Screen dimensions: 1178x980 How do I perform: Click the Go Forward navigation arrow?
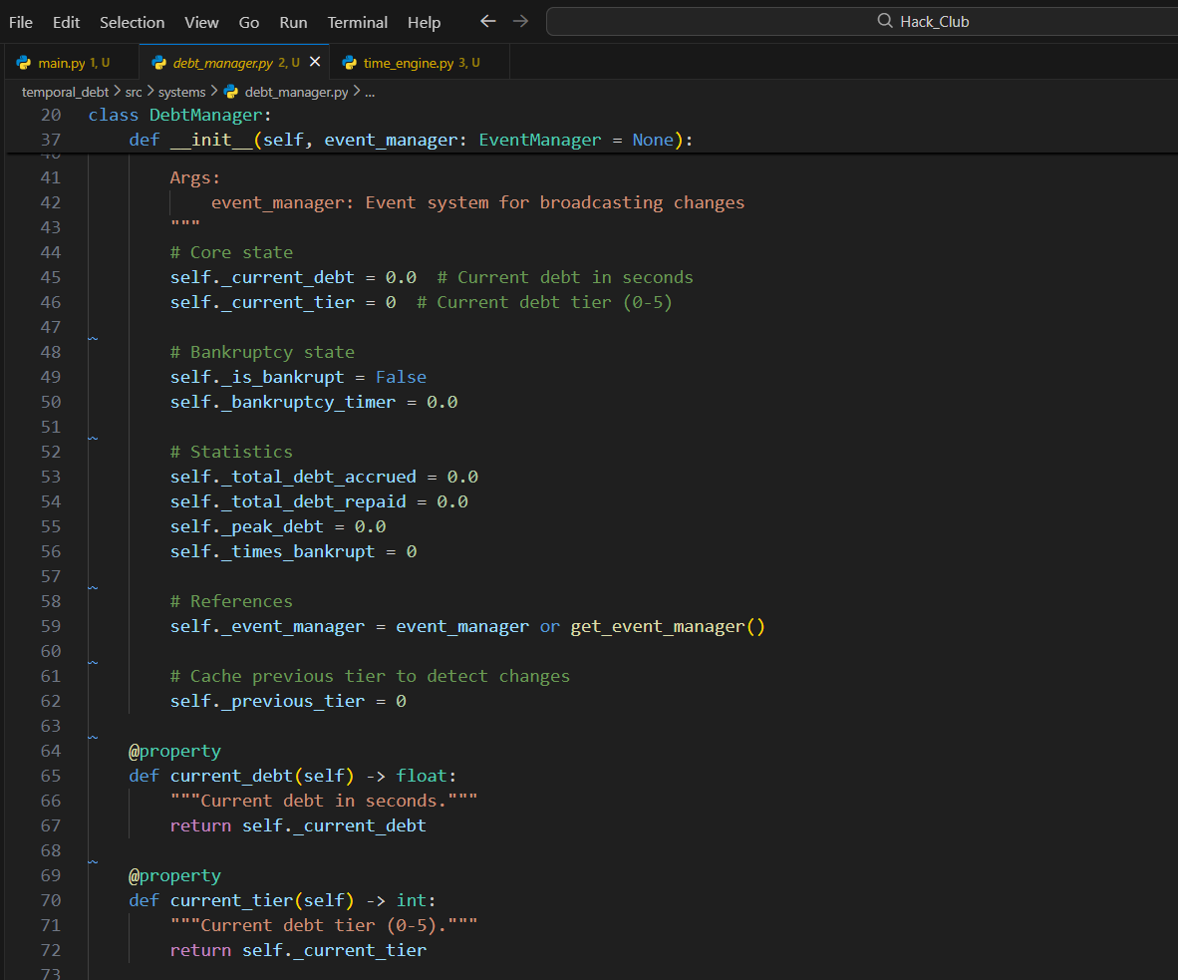click(x=520, y=21)
